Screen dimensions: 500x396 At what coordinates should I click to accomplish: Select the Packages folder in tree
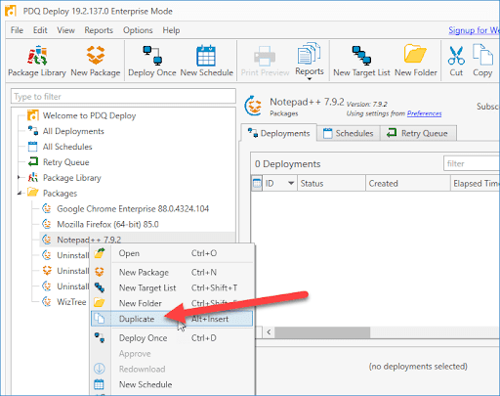point(60,193)
